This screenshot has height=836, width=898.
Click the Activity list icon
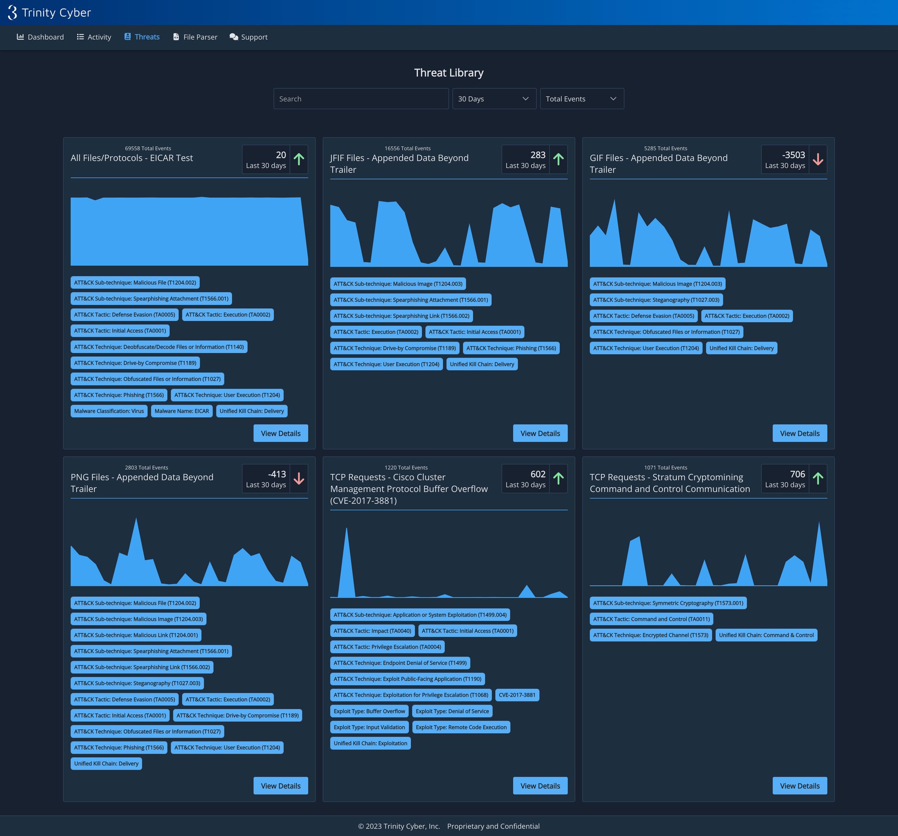click(x=80, y=36)
